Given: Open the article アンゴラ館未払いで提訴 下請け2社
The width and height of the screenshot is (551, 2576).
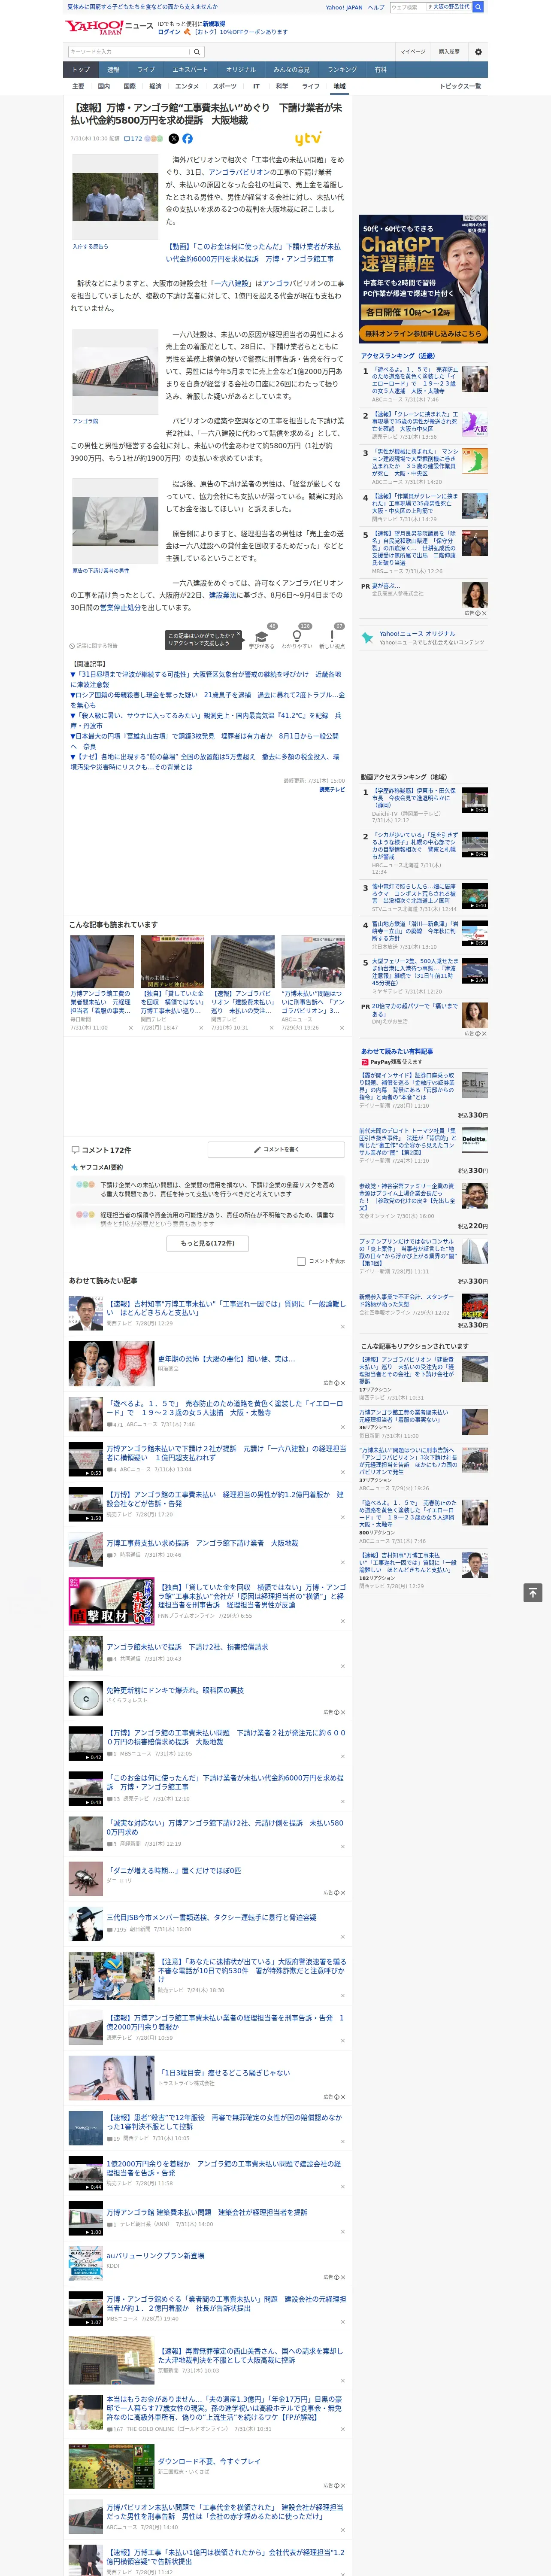Looking at the screenshot, I should (187, 1647).
